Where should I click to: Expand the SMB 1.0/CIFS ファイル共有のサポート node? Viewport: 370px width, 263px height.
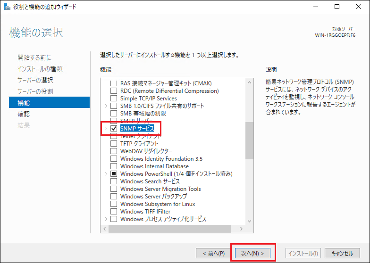[x=106, y=106]
